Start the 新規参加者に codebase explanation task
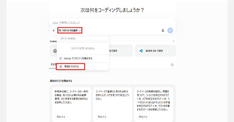 [x=61, y=117]
